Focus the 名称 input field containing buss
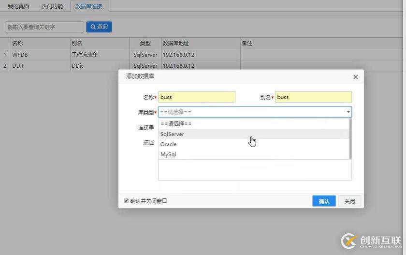 [x=197, y=97]
